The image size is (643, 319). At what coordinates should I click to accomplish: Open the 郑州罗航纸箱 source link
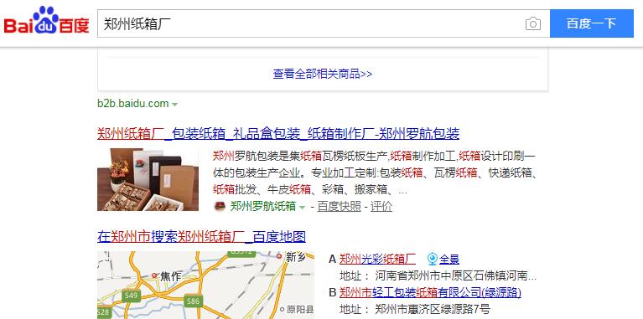(263, 207)
